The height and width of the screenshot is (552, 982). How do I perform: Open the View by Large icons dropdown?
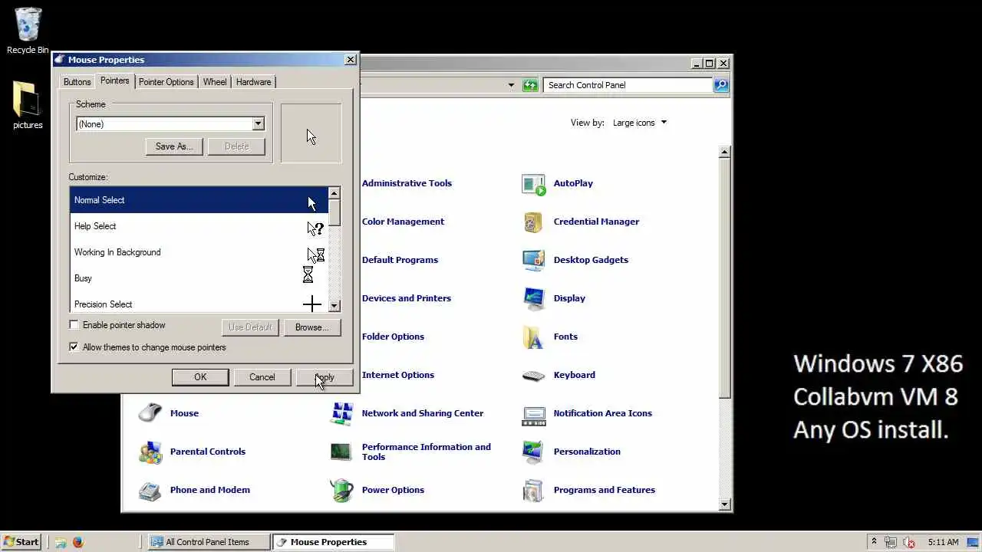(x=640, y=123)
